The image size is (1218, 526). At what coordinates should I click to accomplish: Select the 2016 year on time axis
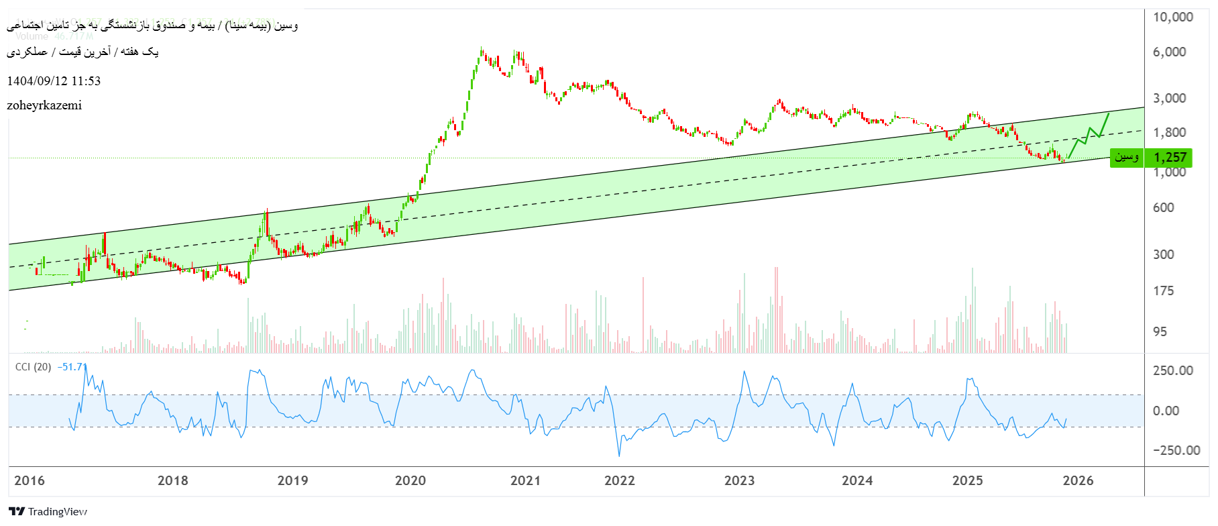coord(30,480)
